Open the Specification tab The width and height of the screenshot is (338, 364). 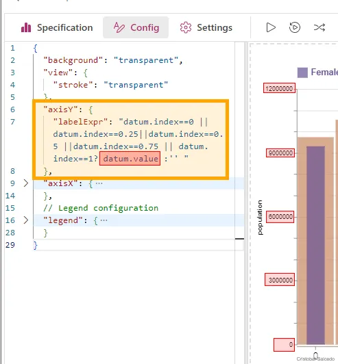click(x=57, y=27)
